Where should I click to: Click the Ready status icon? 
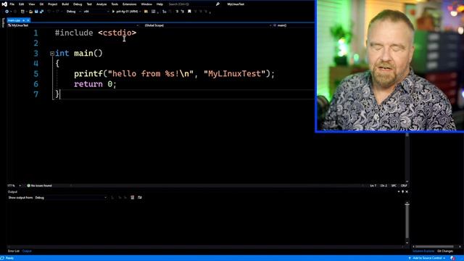click(2, 258)
